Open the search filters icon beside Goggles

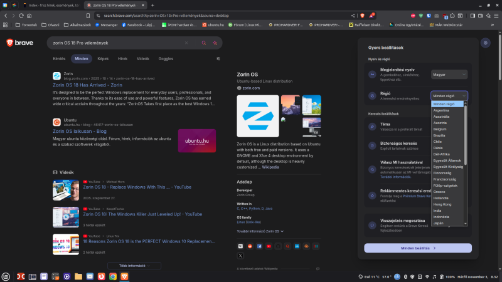point(218,59)
